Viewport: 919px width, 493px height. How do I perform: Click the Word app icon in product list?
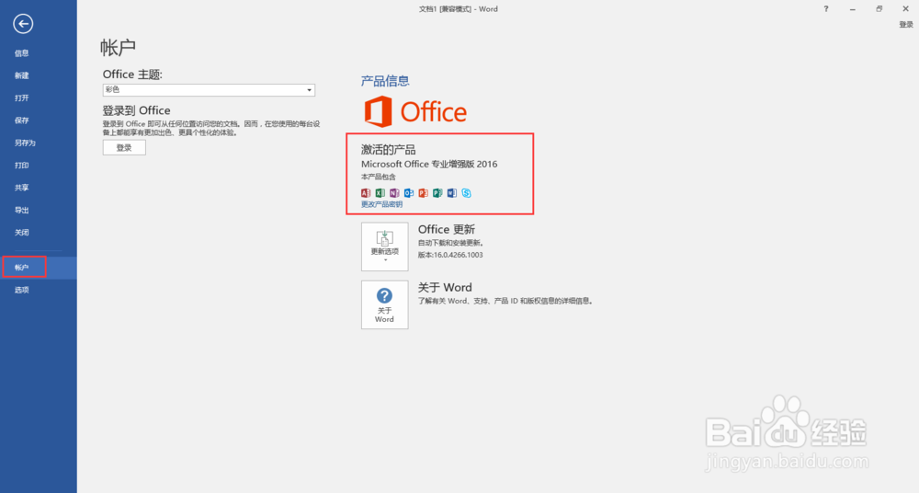point(452,193)
